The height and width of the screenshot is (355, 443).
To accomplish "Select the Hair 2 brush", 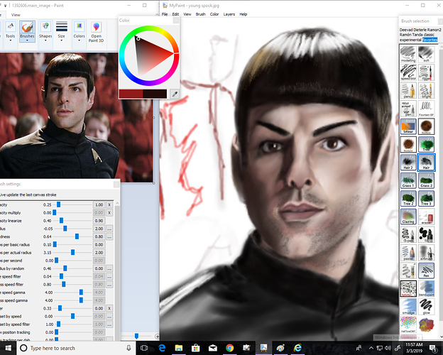I will 408,163.
